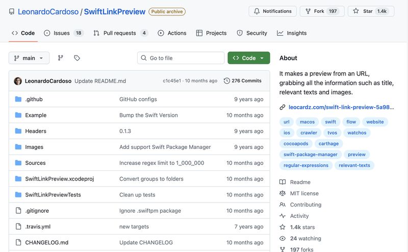Viewport: 408px width, 252px height.
Task: Click the 18 counter on Issues
Action: pos(79,33)
